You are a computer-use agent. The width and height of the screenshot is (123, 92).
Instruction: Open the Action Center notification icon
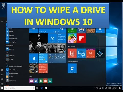[120, 88]
